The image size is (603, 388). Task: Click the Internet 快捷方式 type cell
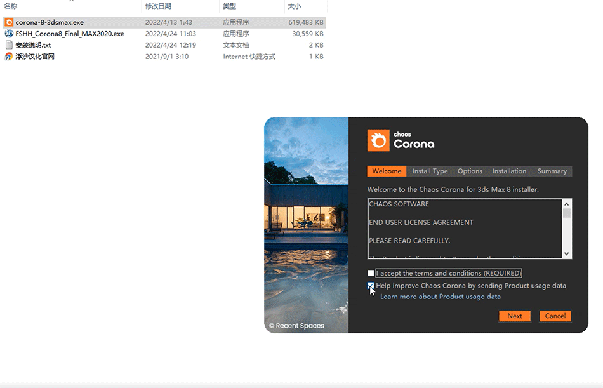click(249, 57)
